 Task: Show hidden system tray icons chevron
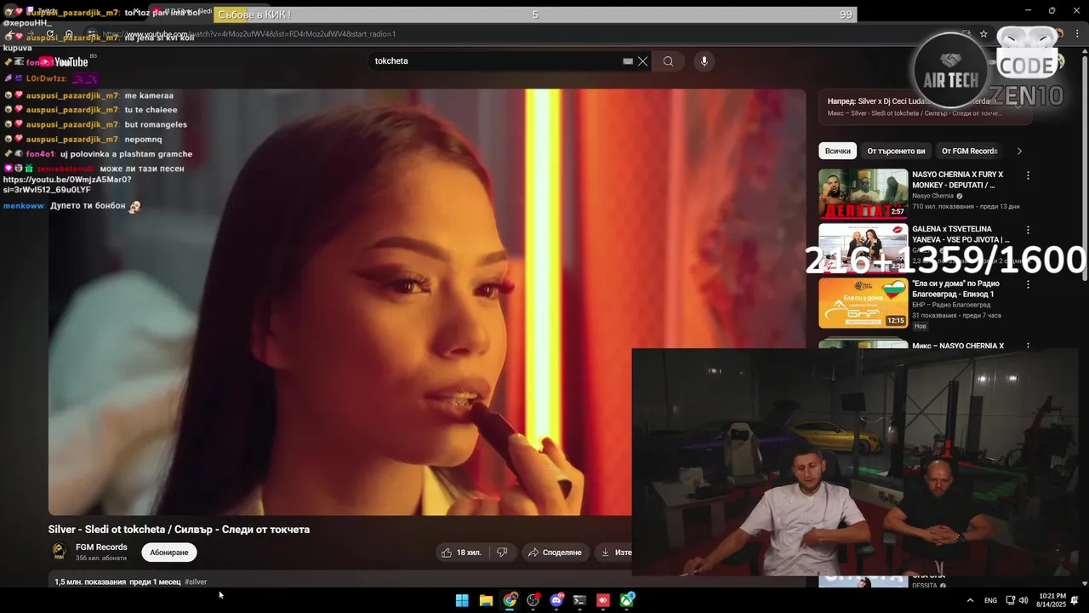970,600
